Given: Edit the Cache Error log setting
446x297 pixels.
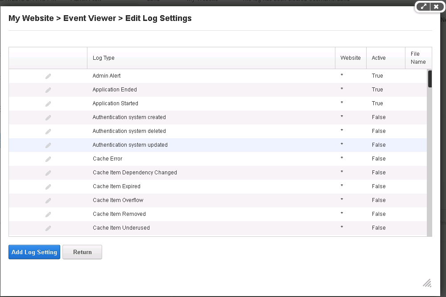Looking at the screenshot, I should click(48, 159).
